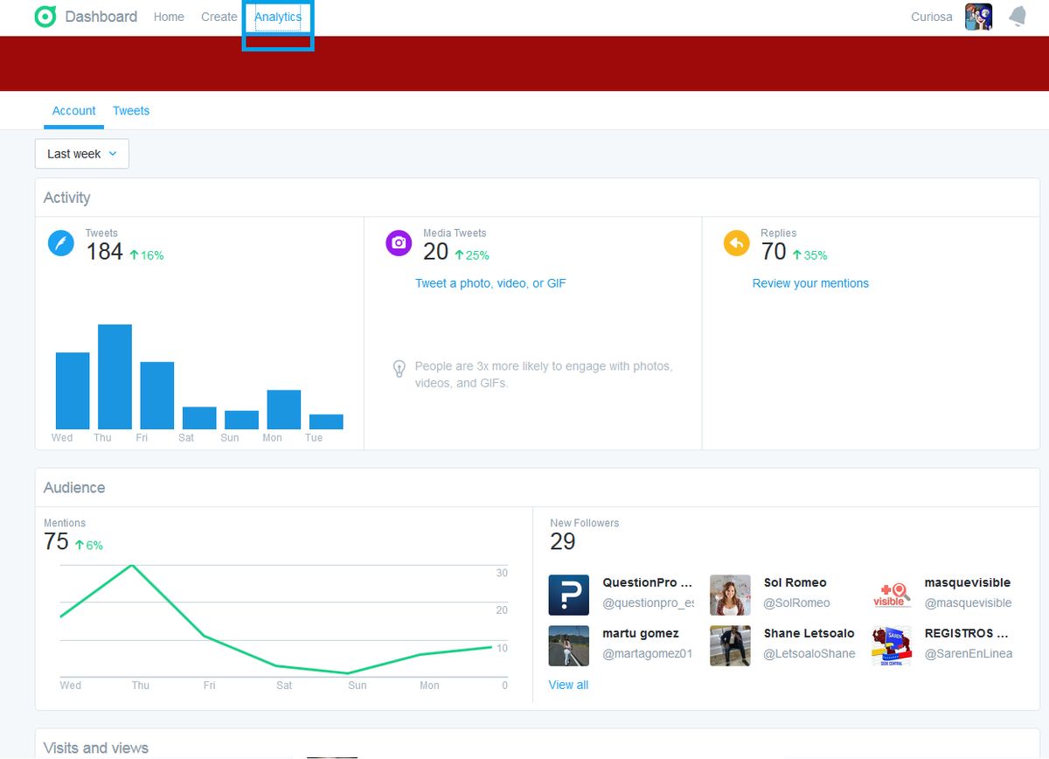Open notifications via the bell icon
The image size is (1049, 759).
(1017, 16)
